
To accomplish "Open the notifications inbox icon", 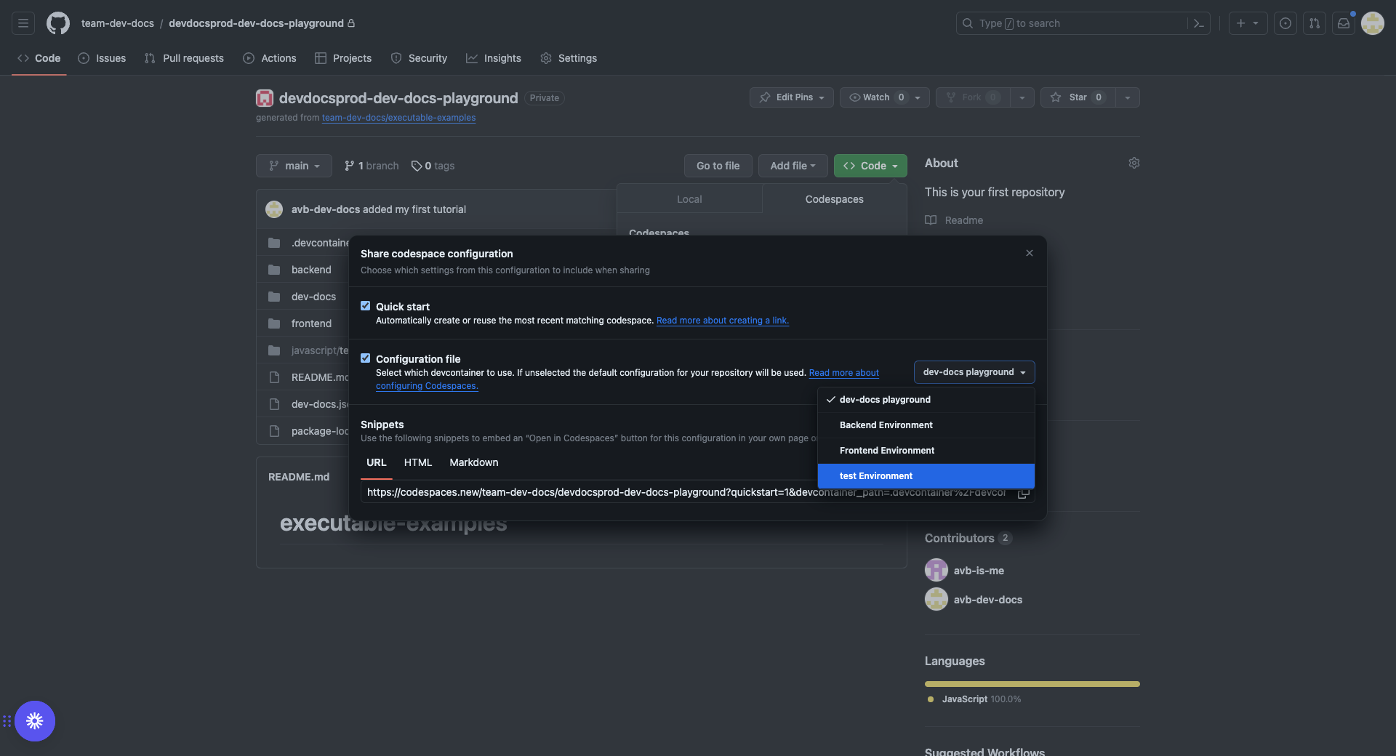I will click(1344, 23).
